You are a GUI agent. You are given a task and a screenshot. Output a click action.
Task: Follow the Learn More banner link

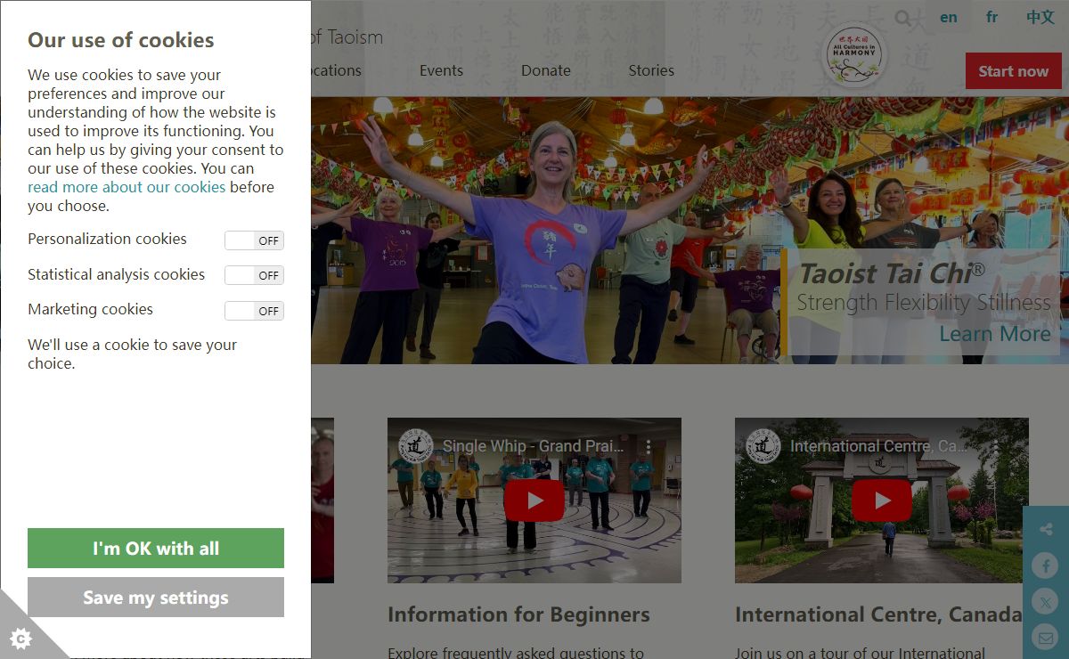tap(995, 334)
